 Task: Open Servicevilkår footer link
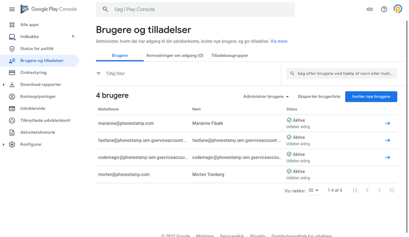[x=232, y=235]
